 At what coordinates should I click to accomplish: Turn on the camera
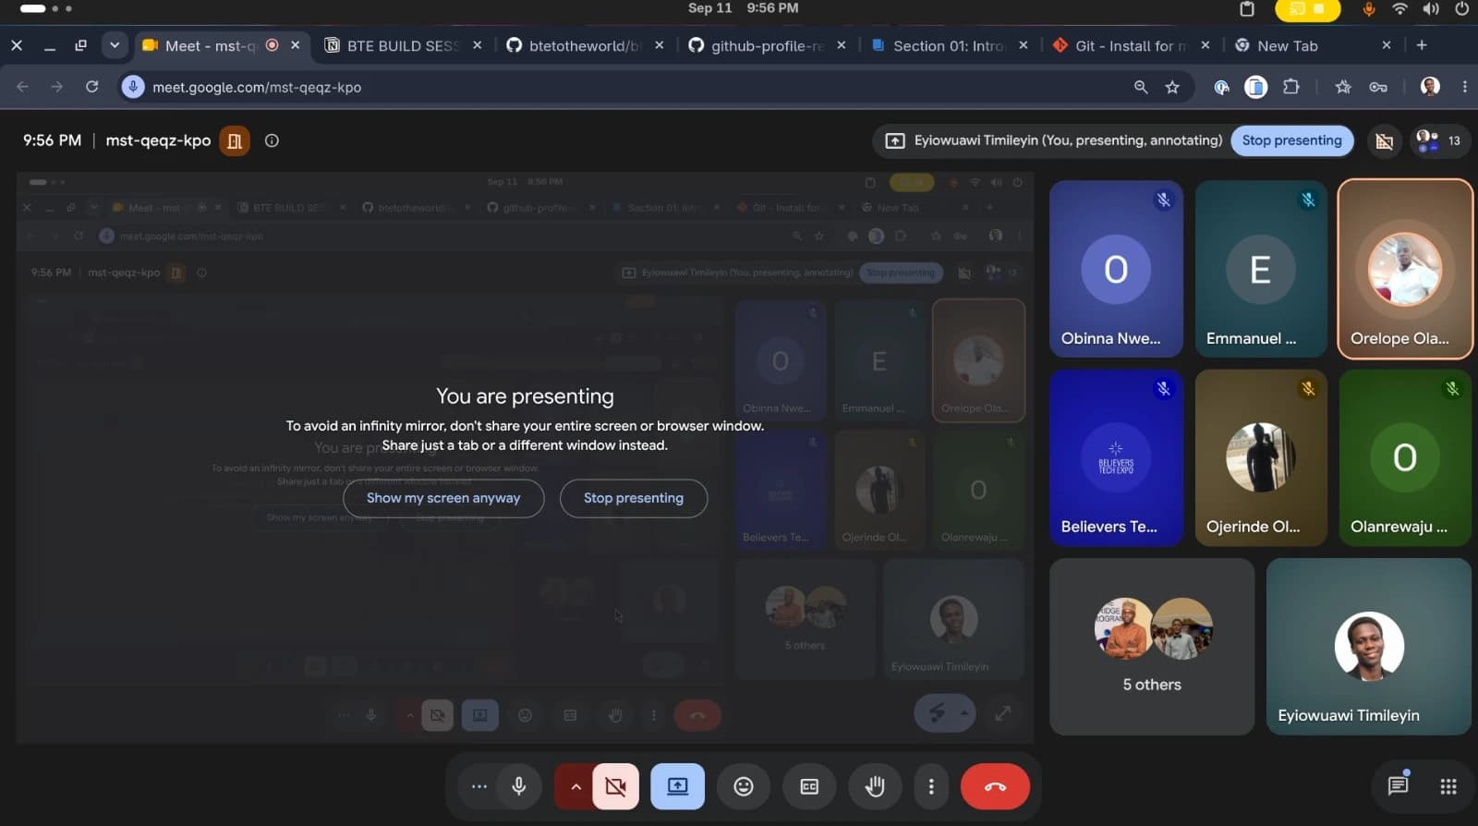(x=615, y=786)
